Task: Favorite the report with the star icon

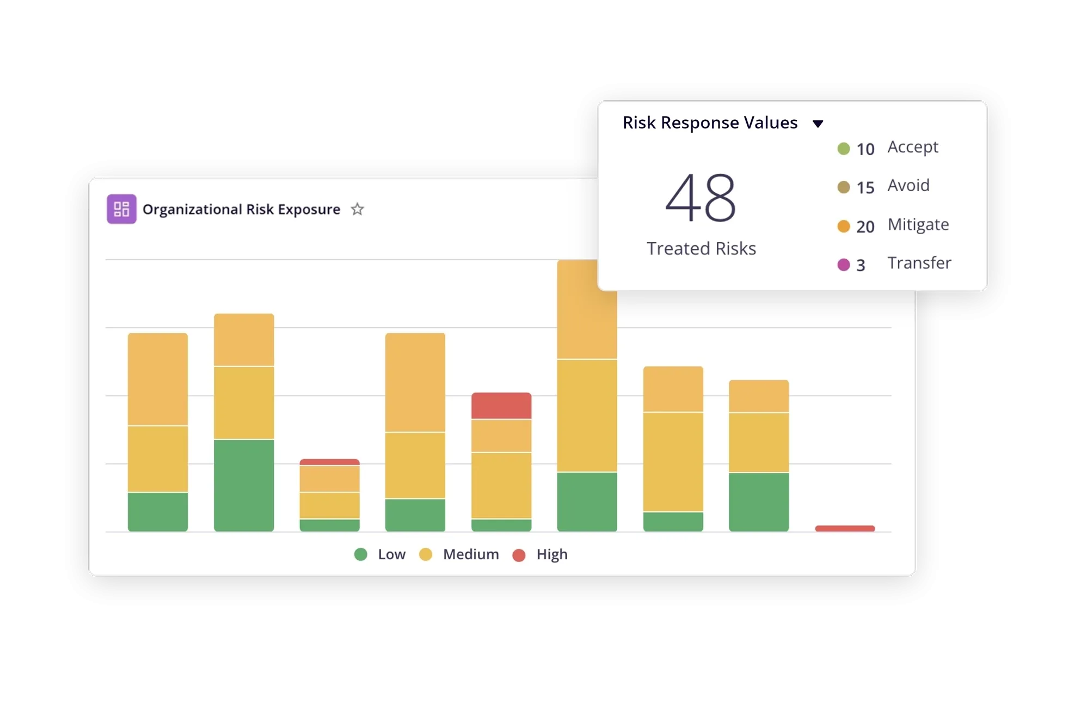Action: click(357, 209)
